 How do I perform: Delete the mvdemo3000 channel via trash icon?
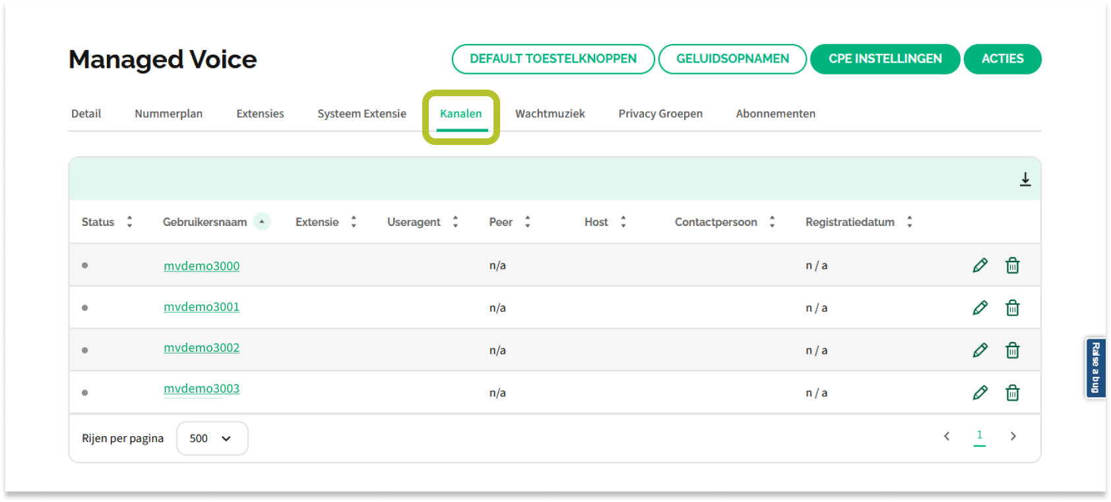1012,265
